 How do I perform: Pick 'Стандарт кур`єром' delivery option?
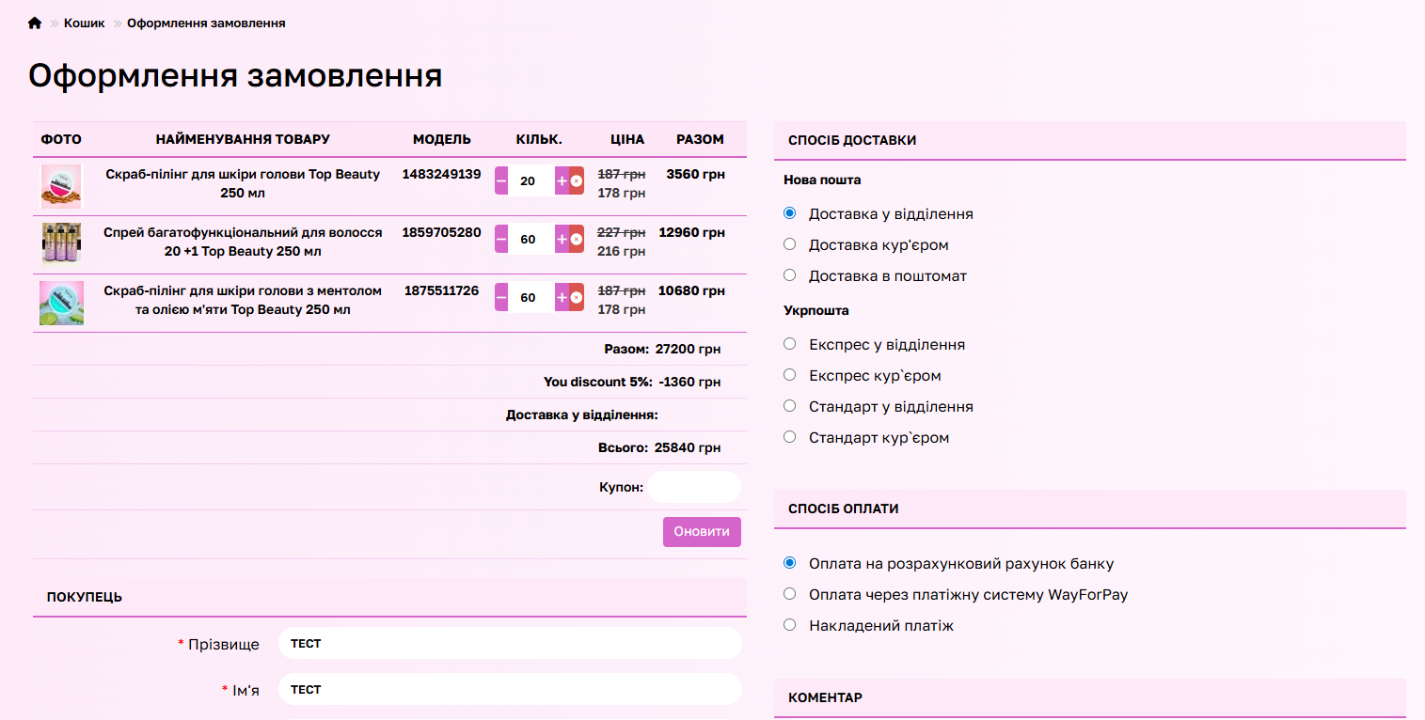(x=790, y=437)
